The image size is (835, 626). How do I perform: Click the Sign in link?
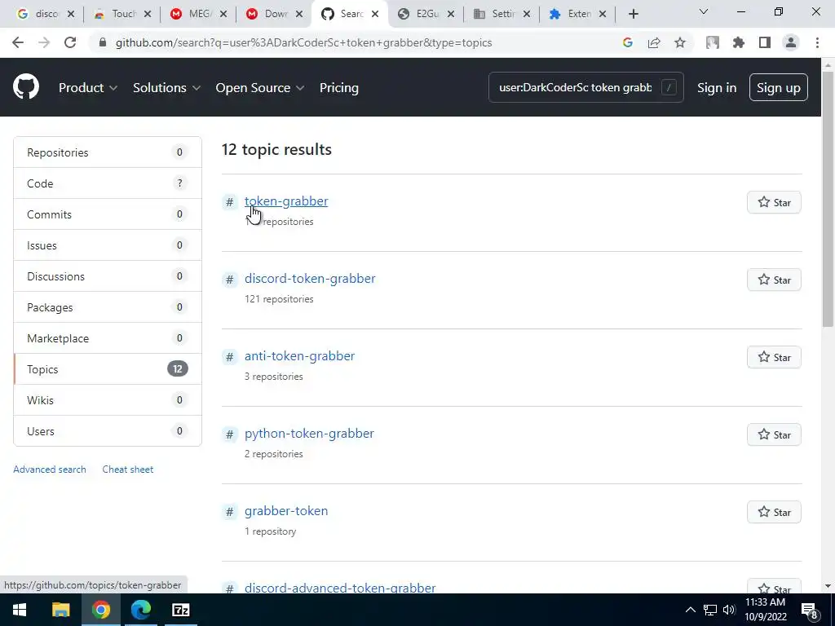tap(717, 88)
